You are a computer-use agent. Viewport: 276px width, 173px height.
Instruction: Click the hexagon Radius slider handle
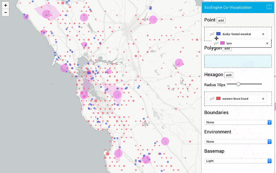(238, 84)
